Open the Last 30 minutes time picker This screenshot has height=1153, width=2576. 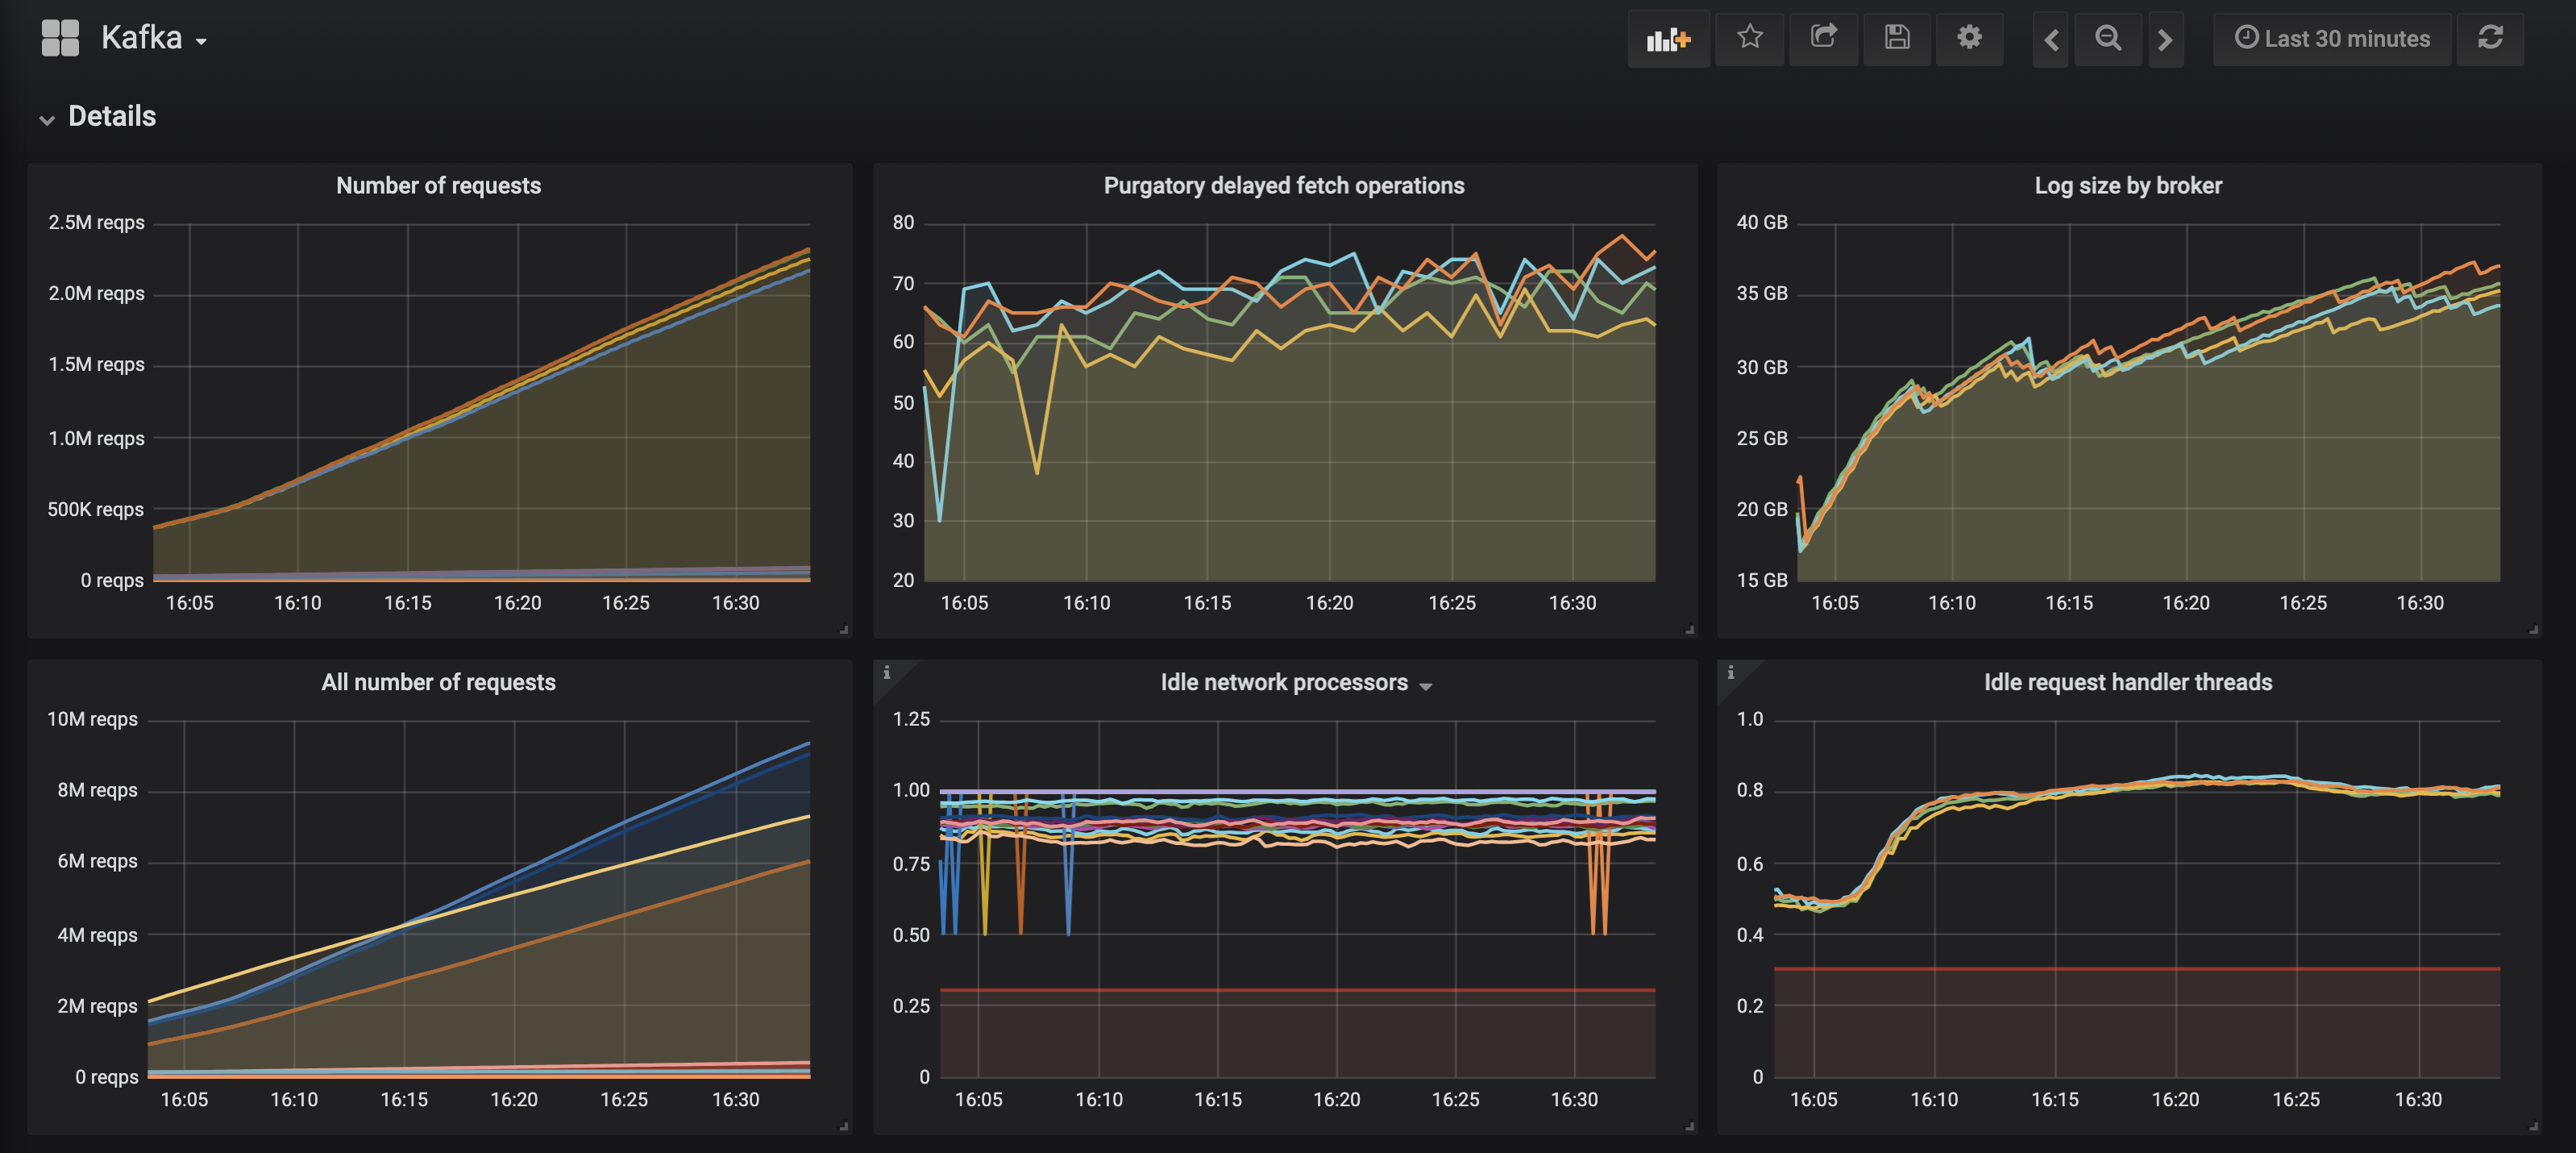tap(2332, 39)
